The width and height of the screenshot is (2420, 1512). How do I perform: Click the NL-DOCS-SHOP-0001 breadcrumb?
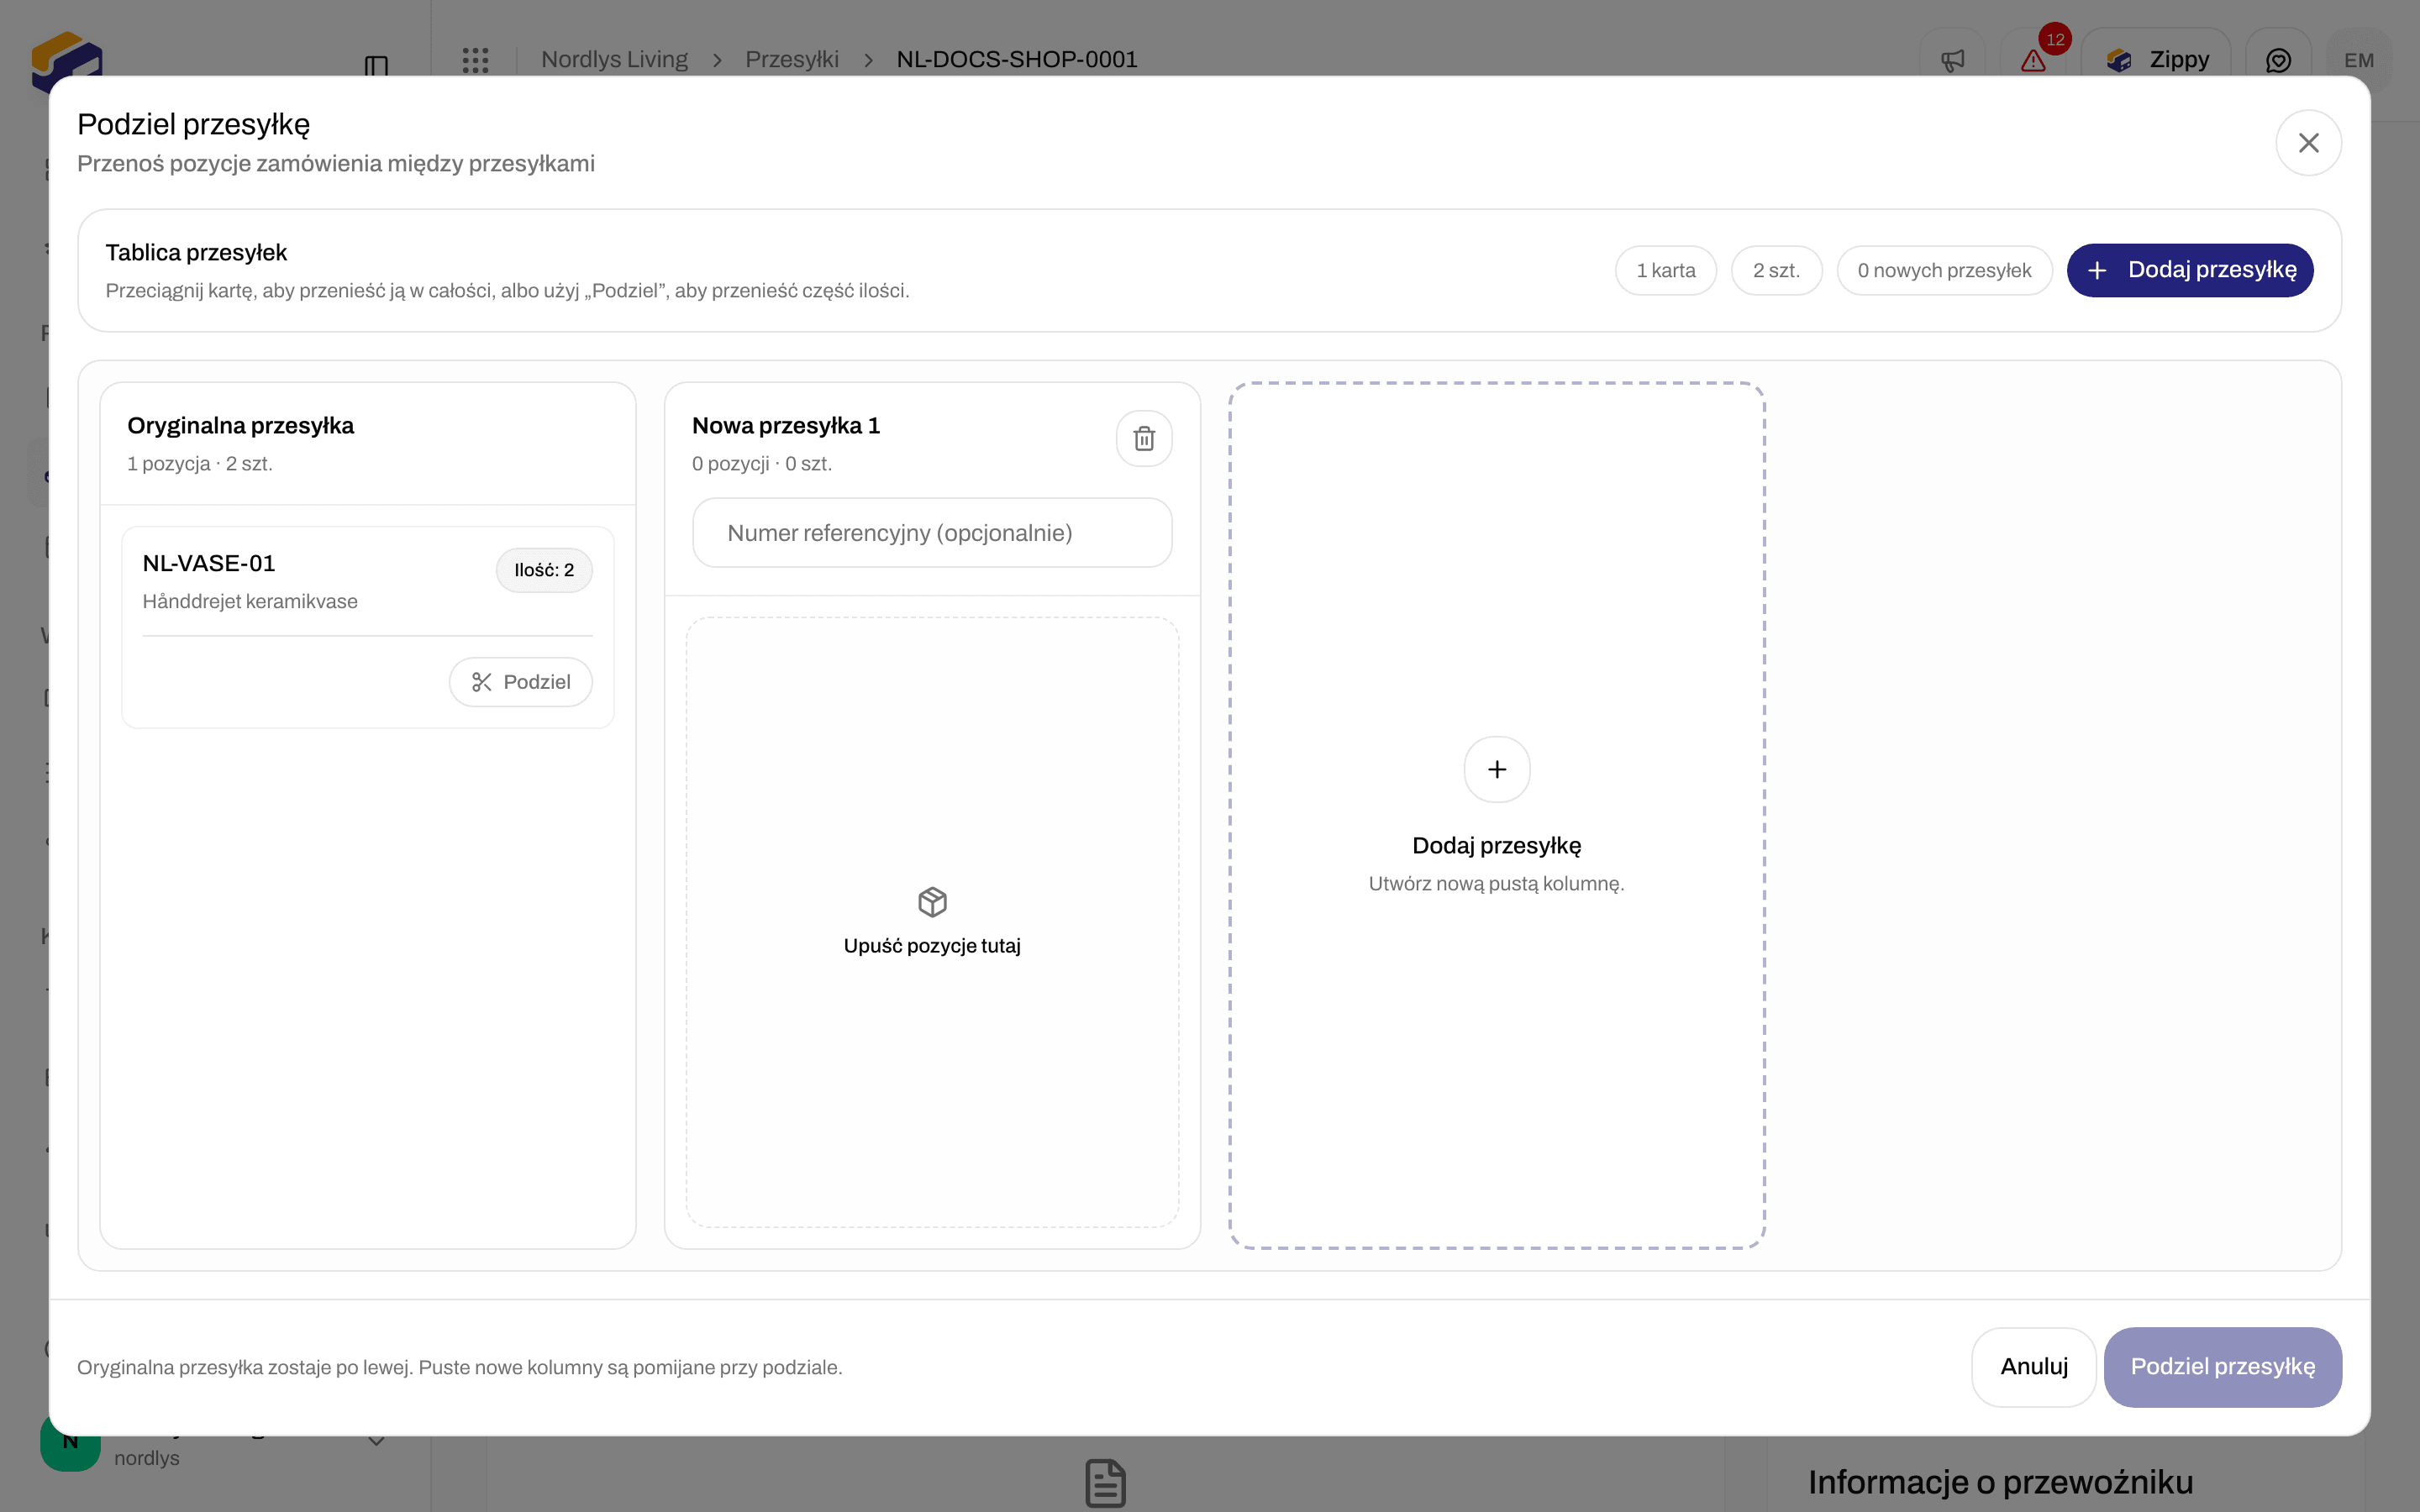[1016, 59]
